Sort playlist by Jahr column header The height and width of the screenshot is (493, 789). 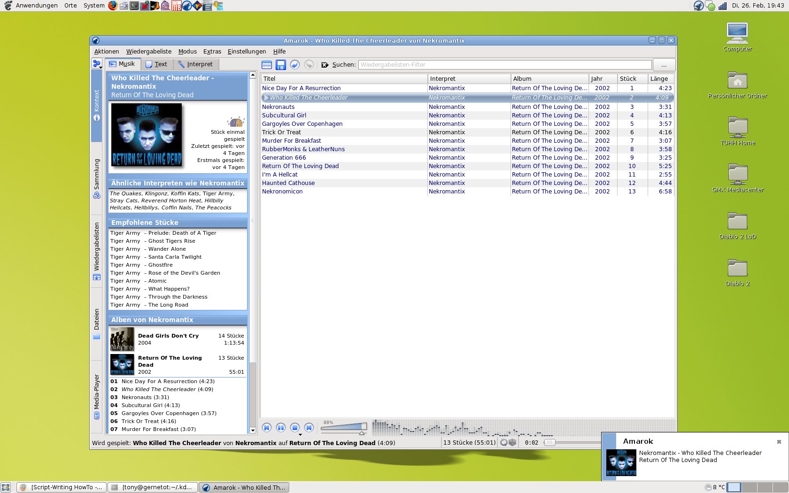(603, 79)
